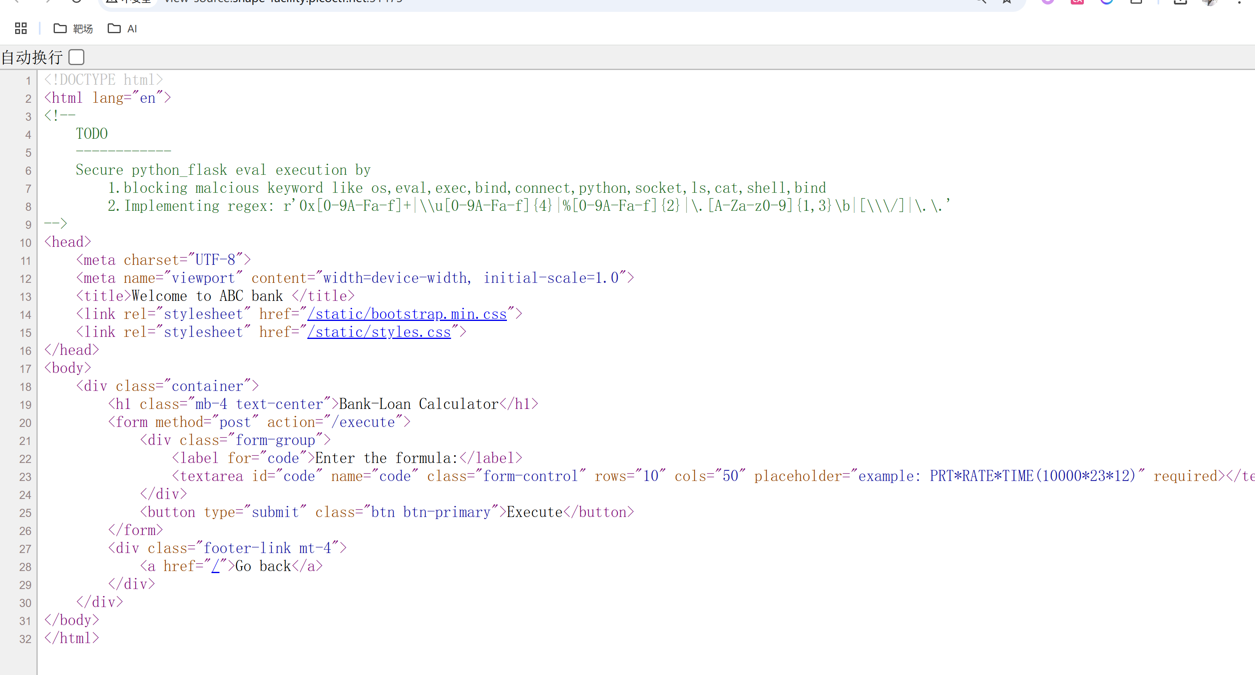The image size is (1255, 675).
Task: Click the TODO comment text on line 4
Action: (x=92, y=134)
